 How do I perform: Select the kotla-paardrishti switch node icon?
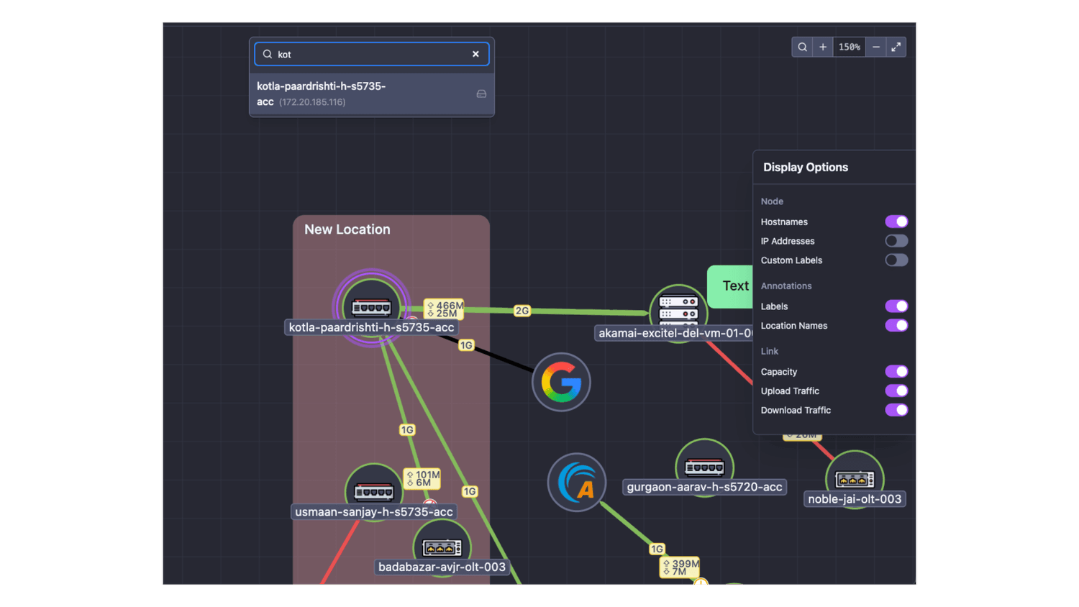click(x=371, y=307)
